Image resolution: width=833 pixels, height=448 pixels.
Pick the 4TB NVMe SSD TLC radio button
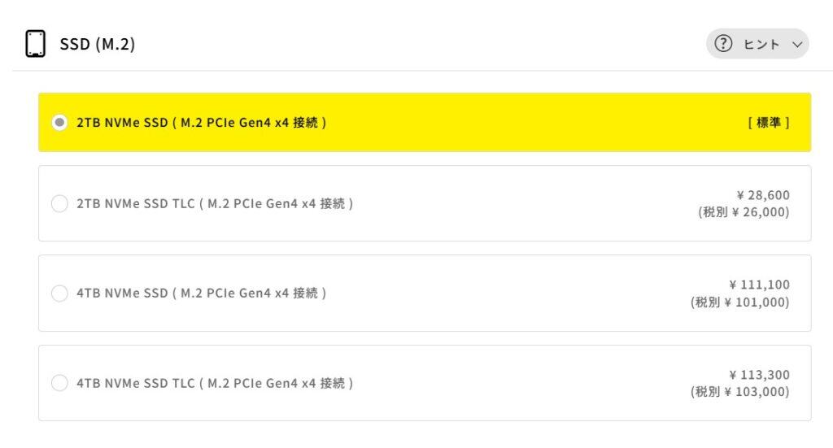click(59, 383)
